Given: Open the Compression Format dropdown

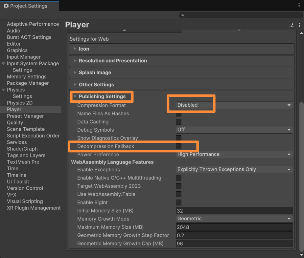Looking at the screenshot, I should pos(234,105).
